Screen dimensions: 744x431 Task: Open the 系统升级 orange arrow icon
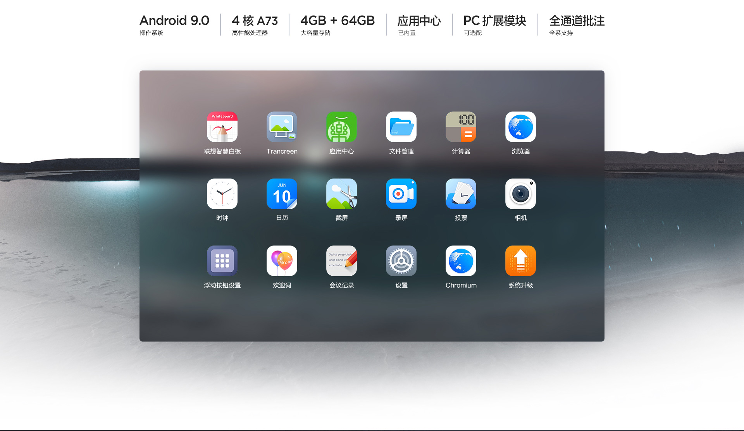pos(520,261)
